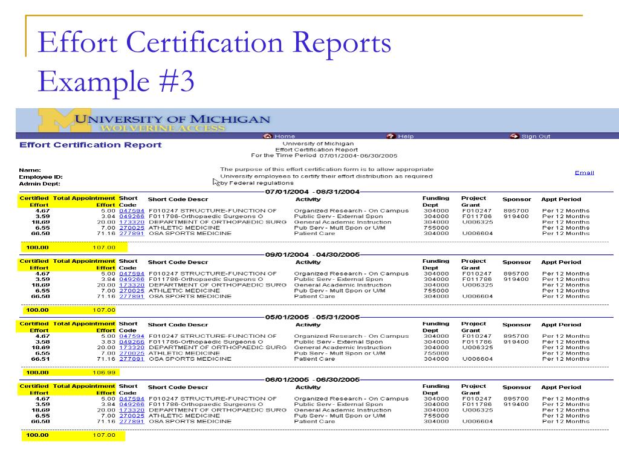Open short code 047594 in 06/01/2005 section
The width and height of the screenshot is (619, 464).
[132, 399]
